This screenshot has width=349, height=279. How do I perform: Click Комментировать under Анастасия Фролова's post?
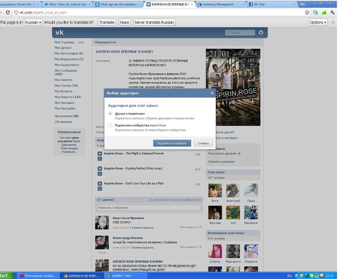pyautogui.click(x=143, y=228)
